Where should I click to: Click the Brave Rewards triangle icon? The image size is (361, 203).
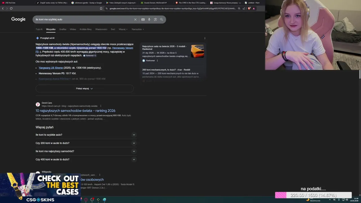(x=254, y=8)
